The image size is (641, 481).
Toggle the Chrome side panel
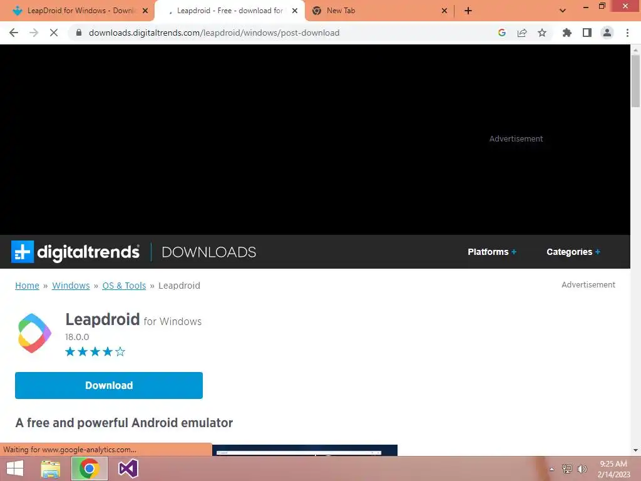click(587, 33)
